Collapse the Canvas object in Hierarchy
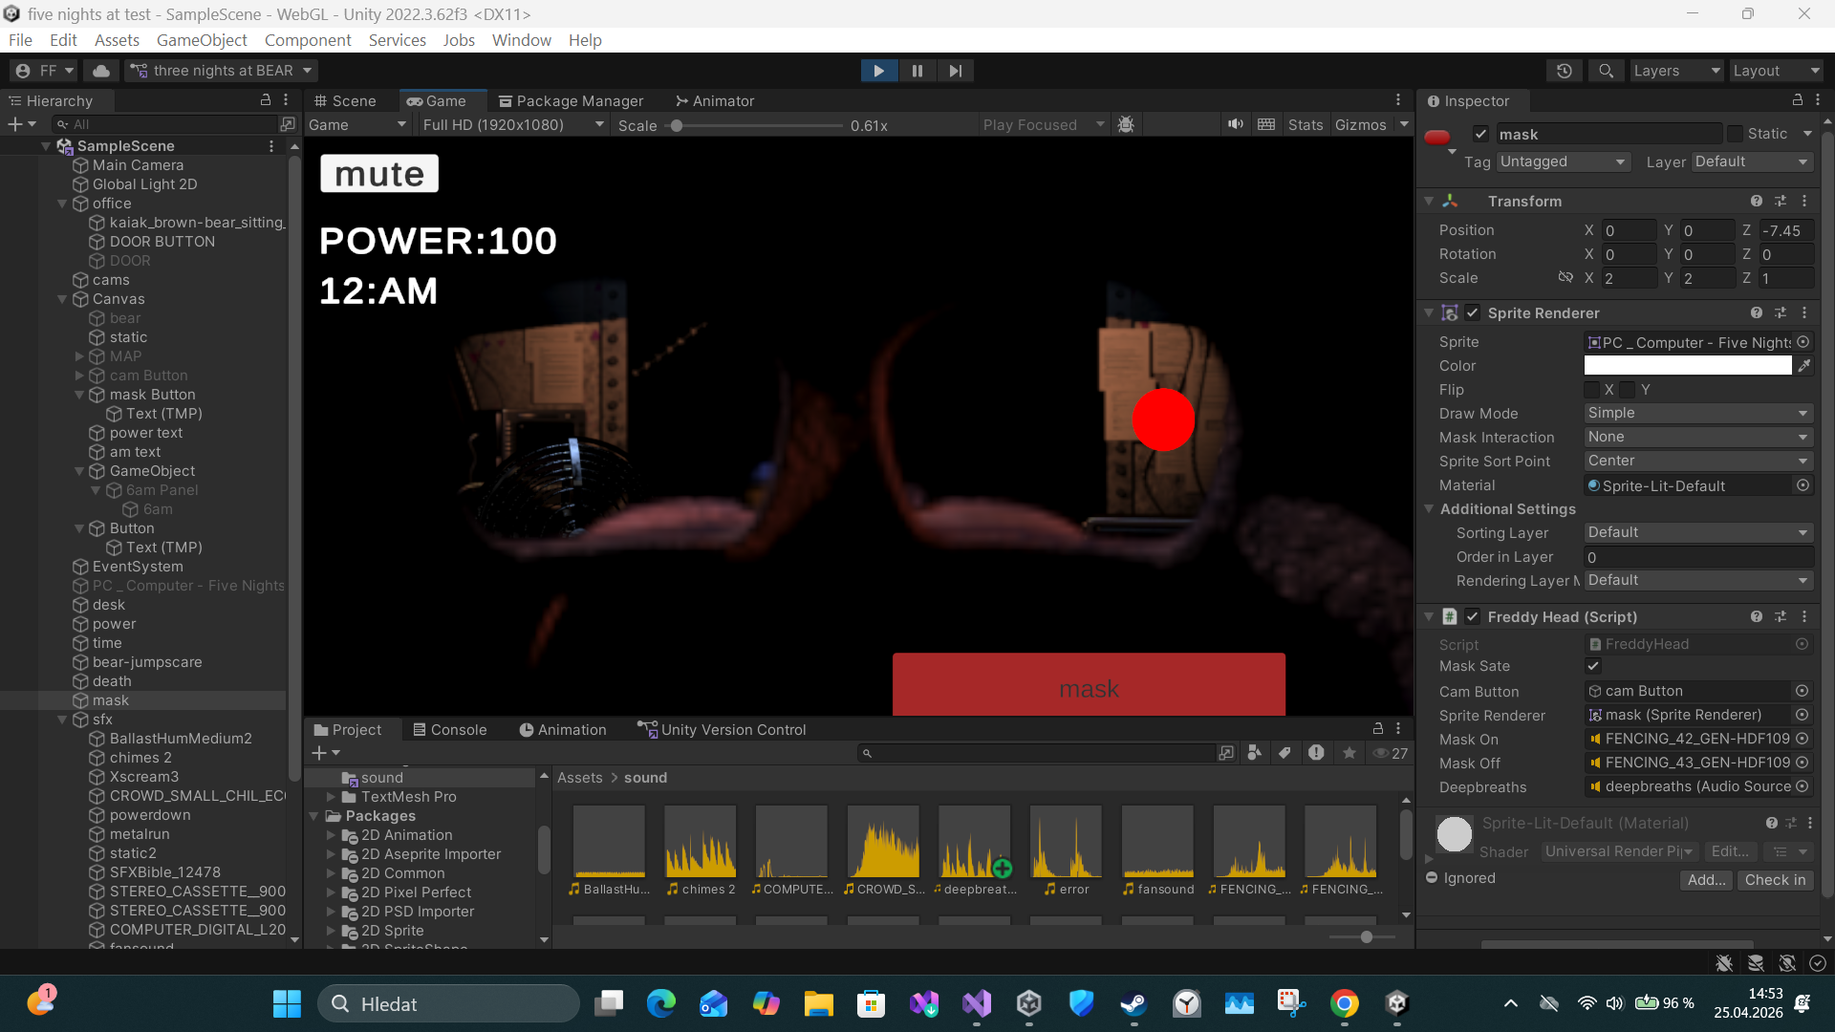This screenshot has width=1835, height=1032. click(x=62, y=299)
